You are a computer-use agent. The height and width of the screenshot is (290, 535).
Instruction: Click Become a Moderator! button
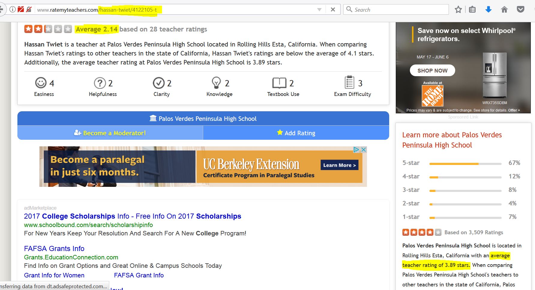coord(110,133)
